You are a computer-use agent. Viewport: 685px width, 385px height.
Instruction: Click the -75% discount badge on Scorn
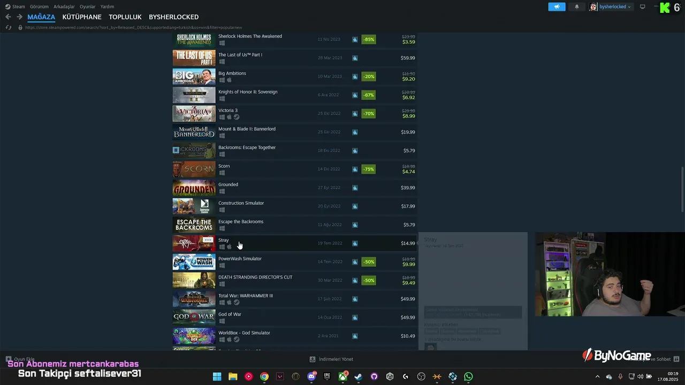(x=369, y=169)
